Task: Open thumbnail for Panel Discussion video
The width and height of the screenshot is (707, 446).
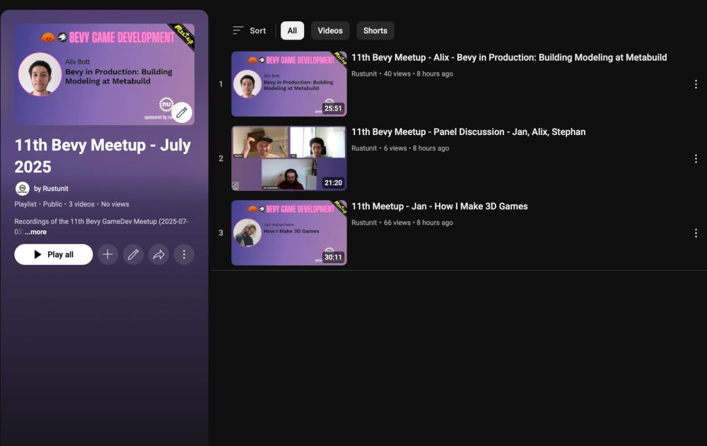Action: click(x=289, y=158)
